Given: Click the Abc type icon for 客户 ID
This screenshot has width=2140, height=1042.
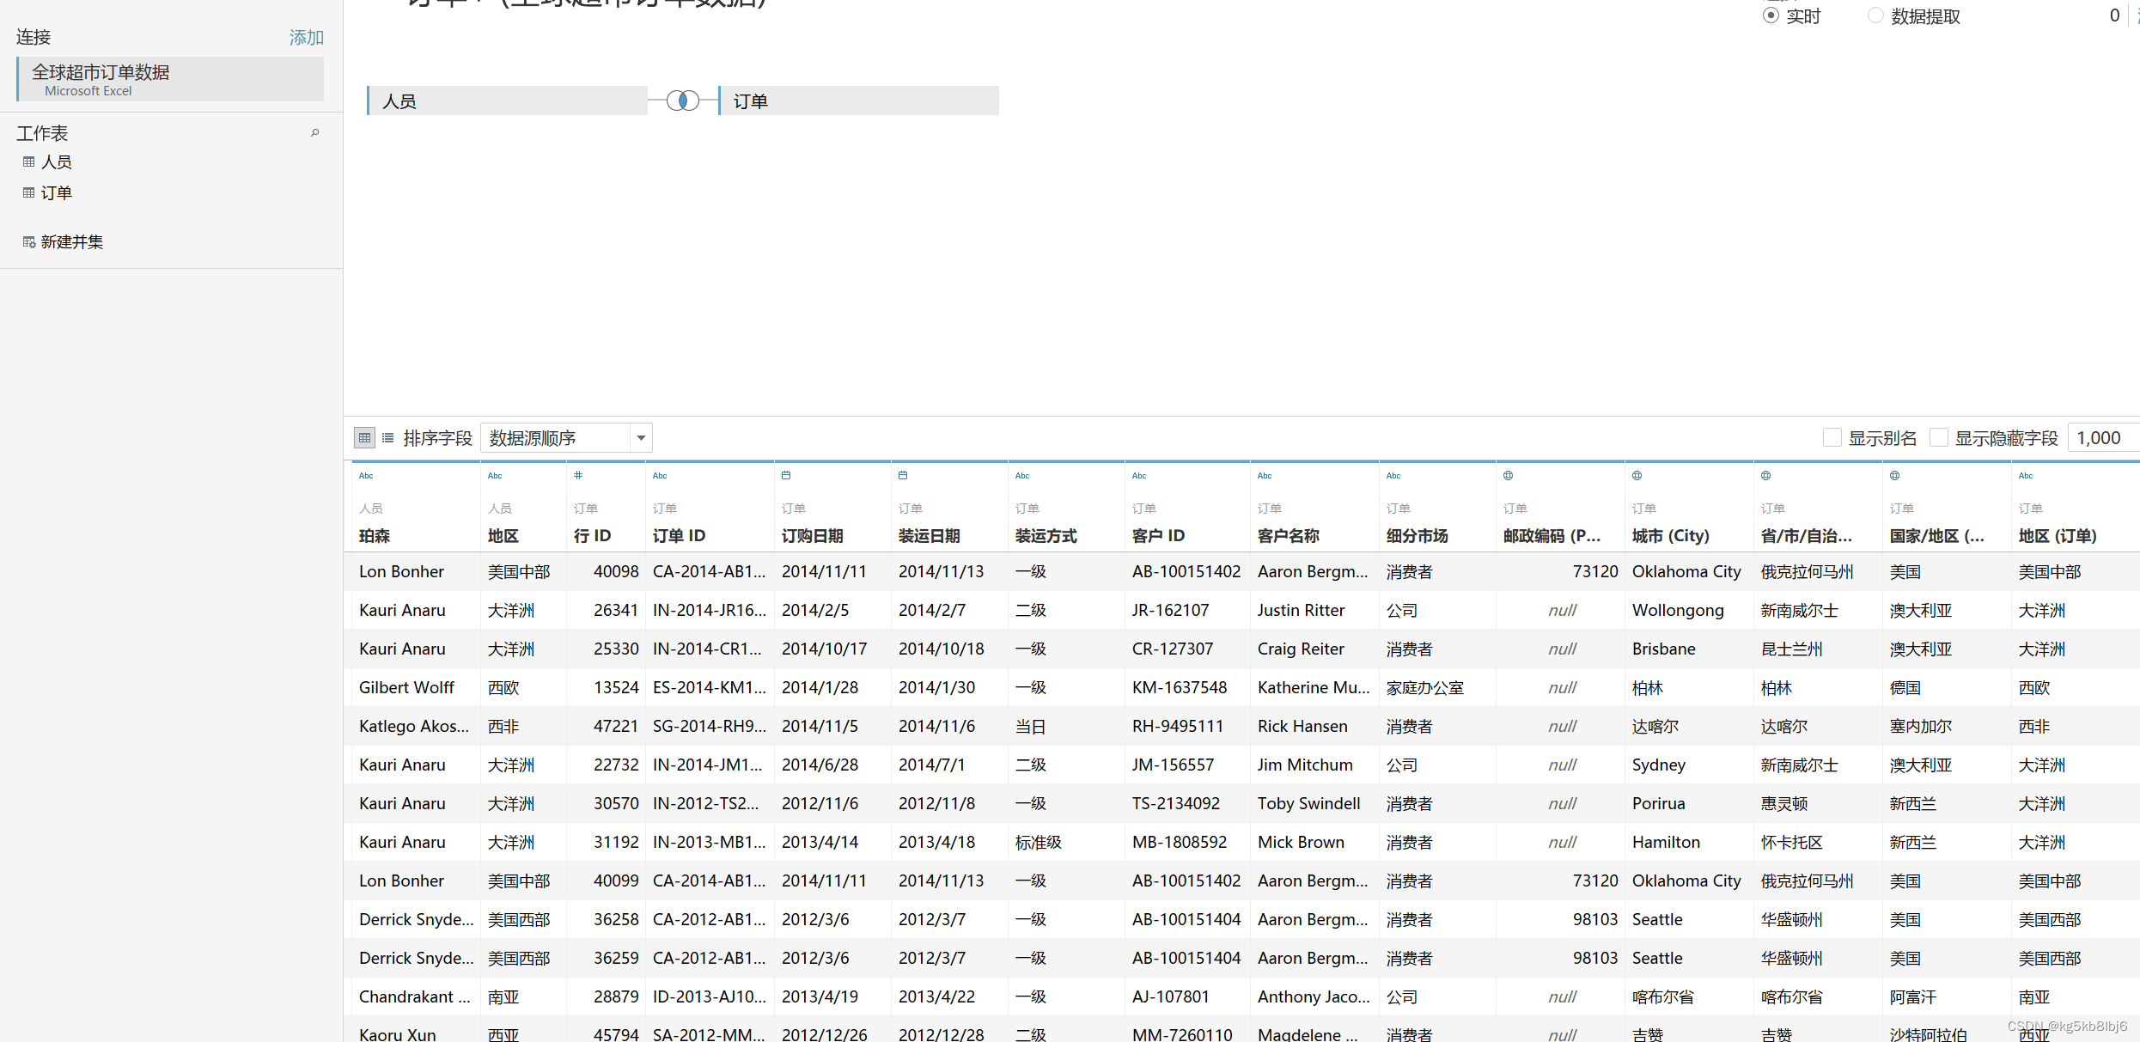Looking at the screenshot, I should (x=1139, y=475).
